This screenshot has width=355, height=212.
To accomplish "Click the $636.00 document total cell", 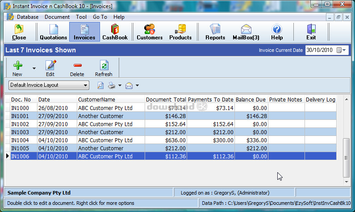I will [x=166, y=140].
